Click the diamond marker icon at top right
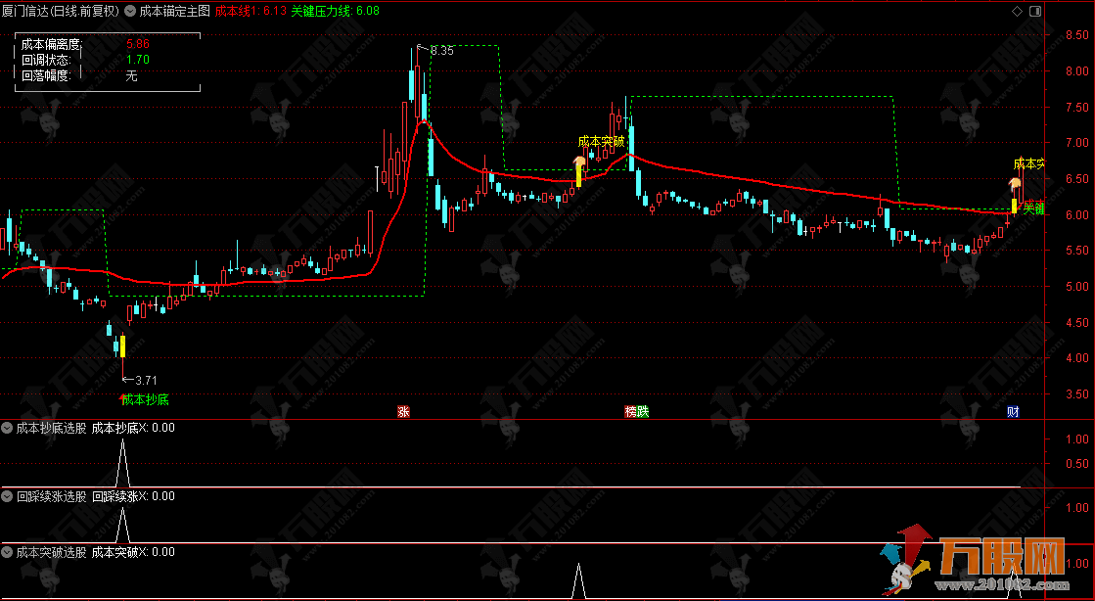 click(1017, 11)
